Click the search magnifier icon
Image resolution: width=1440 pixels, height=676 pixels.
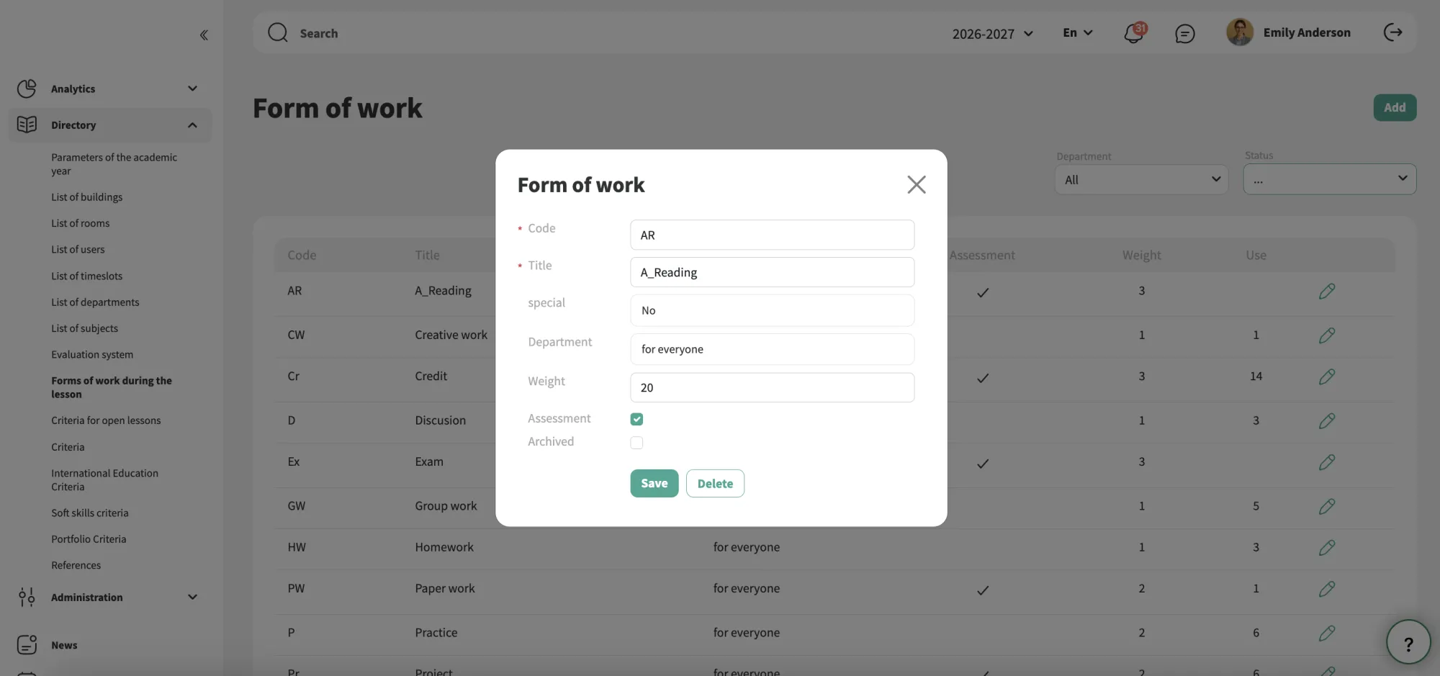[278, 32]
